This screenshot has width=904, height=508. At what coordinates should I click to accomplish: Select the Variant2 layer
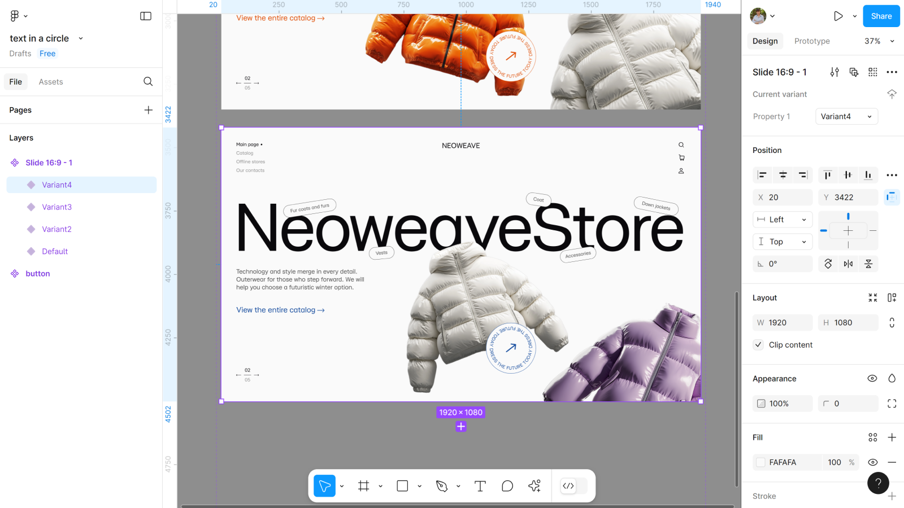(56, 229)
